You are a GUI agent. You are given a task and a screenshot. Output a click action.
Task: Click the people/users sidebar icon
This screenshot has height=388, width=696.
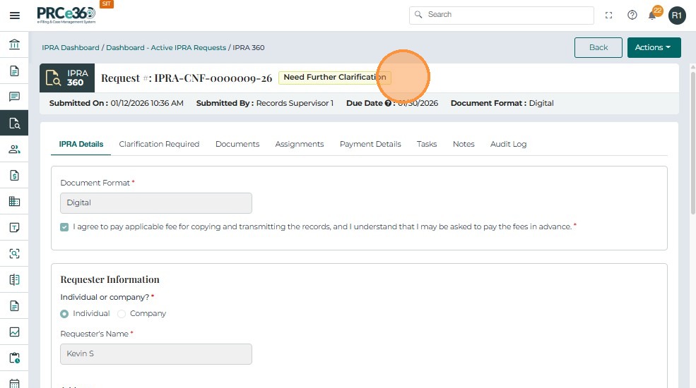coord(14,149)
